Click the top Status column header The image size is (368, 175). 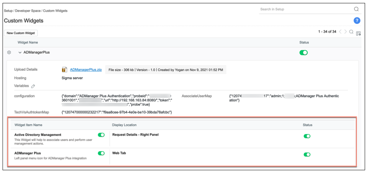point(304,42)
